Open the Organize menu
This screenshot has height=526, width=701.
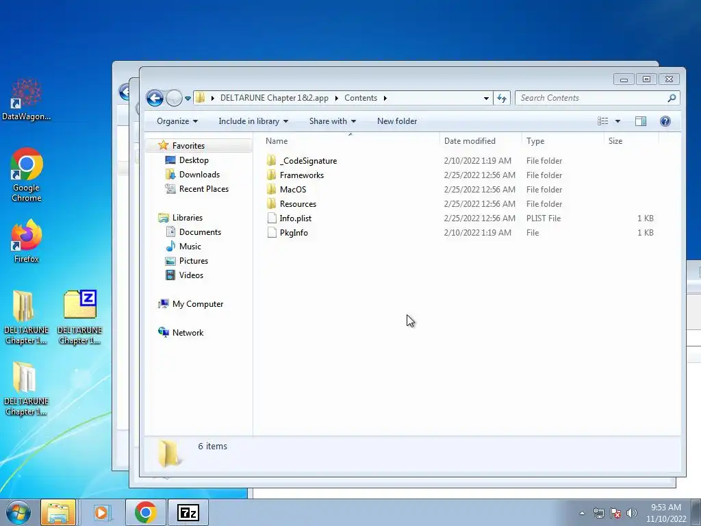[177, 121]
